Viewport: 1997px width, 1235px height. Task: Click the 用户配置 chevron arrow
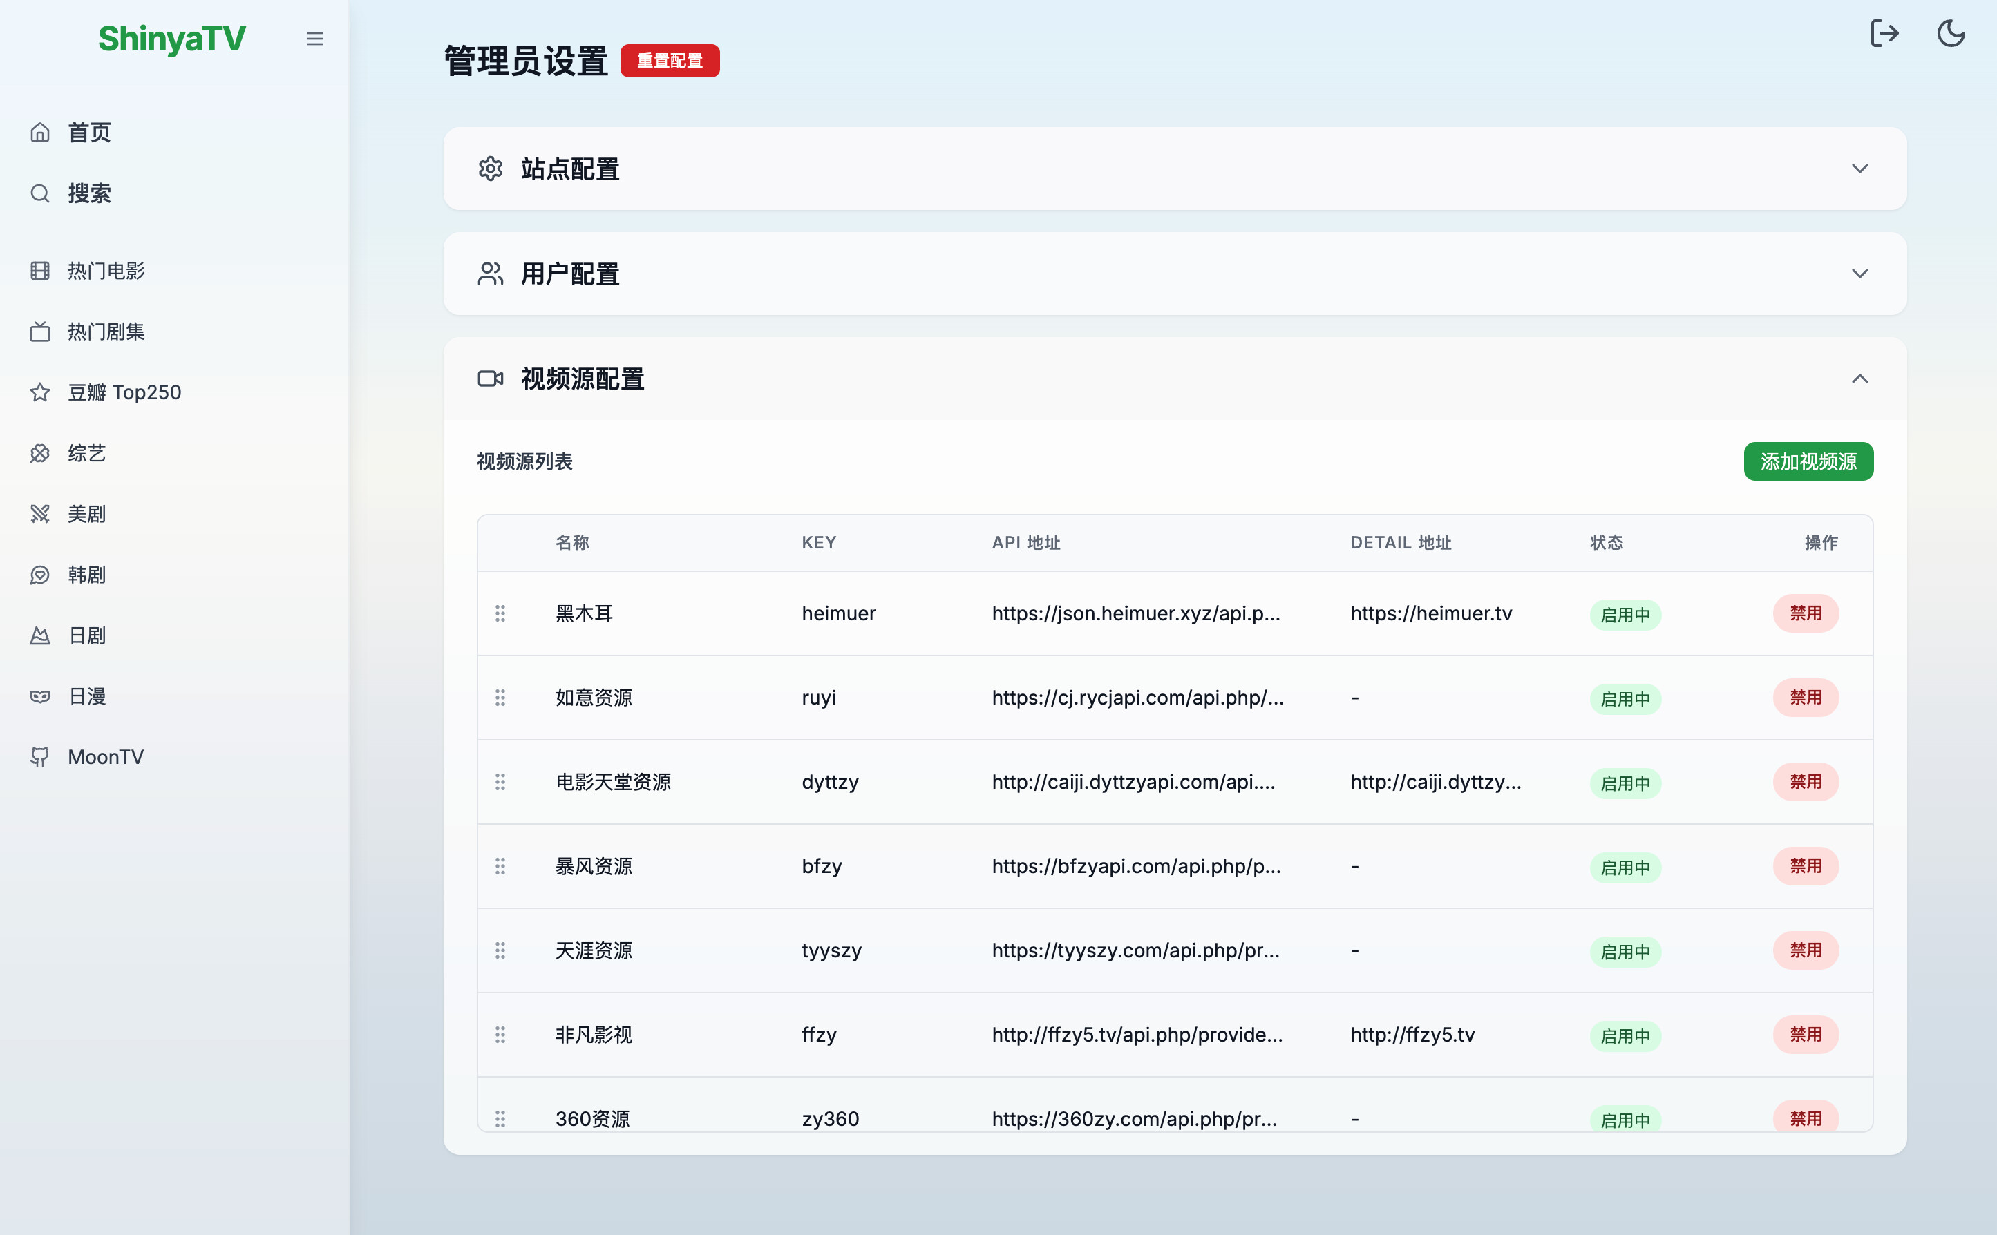pyautogui.click(x=1859, y=274)
